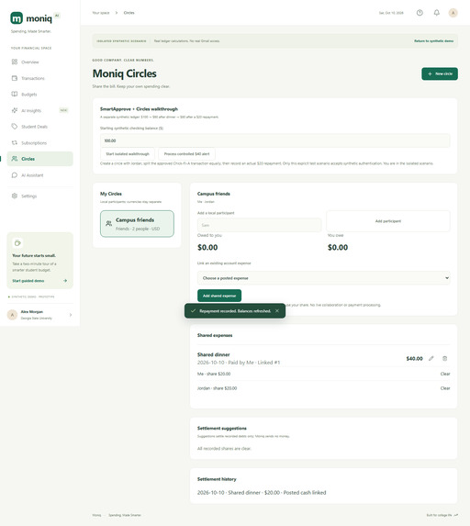Go to Transactions in sidebar
The height and width of the screenshot is (526, 470).
40,78
